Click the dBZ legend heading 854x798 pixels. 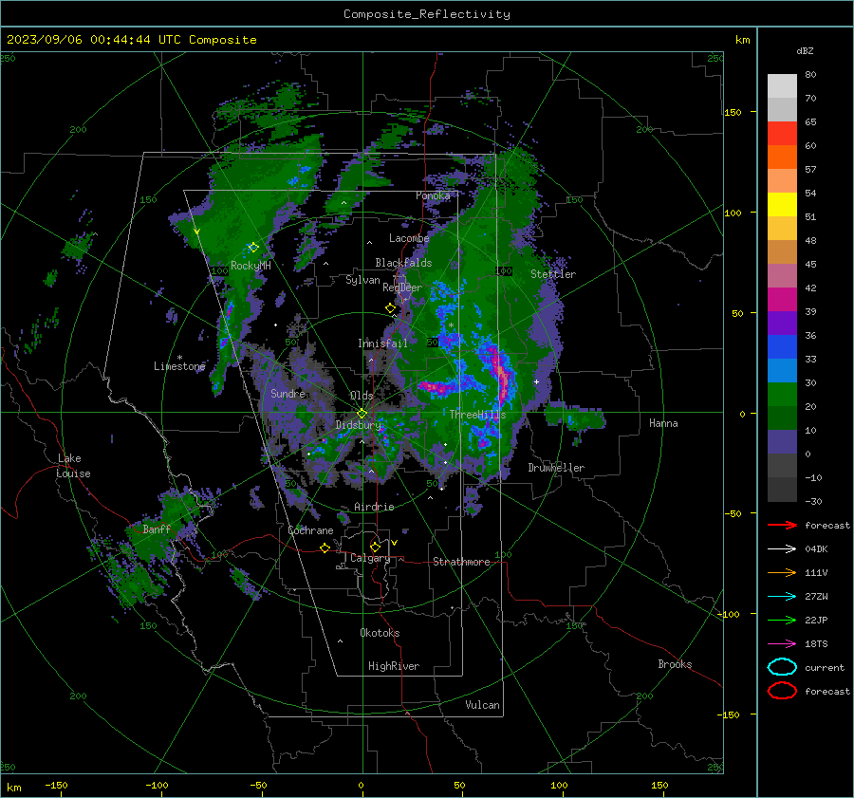pos(805,50)
